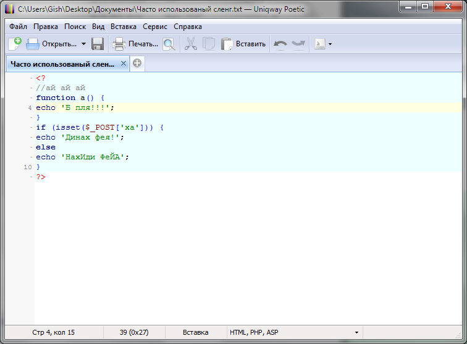
Task: Click the Redo arrow icon
Action: pyautogui.click(x=298, y=44)
